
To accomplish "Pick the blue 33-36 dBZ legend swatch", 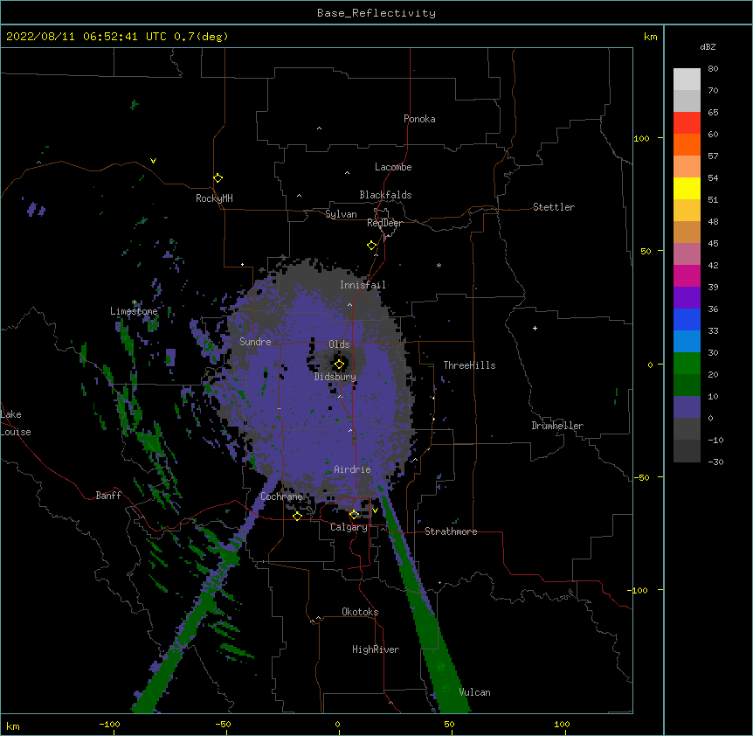I will (x=687, y=319).
